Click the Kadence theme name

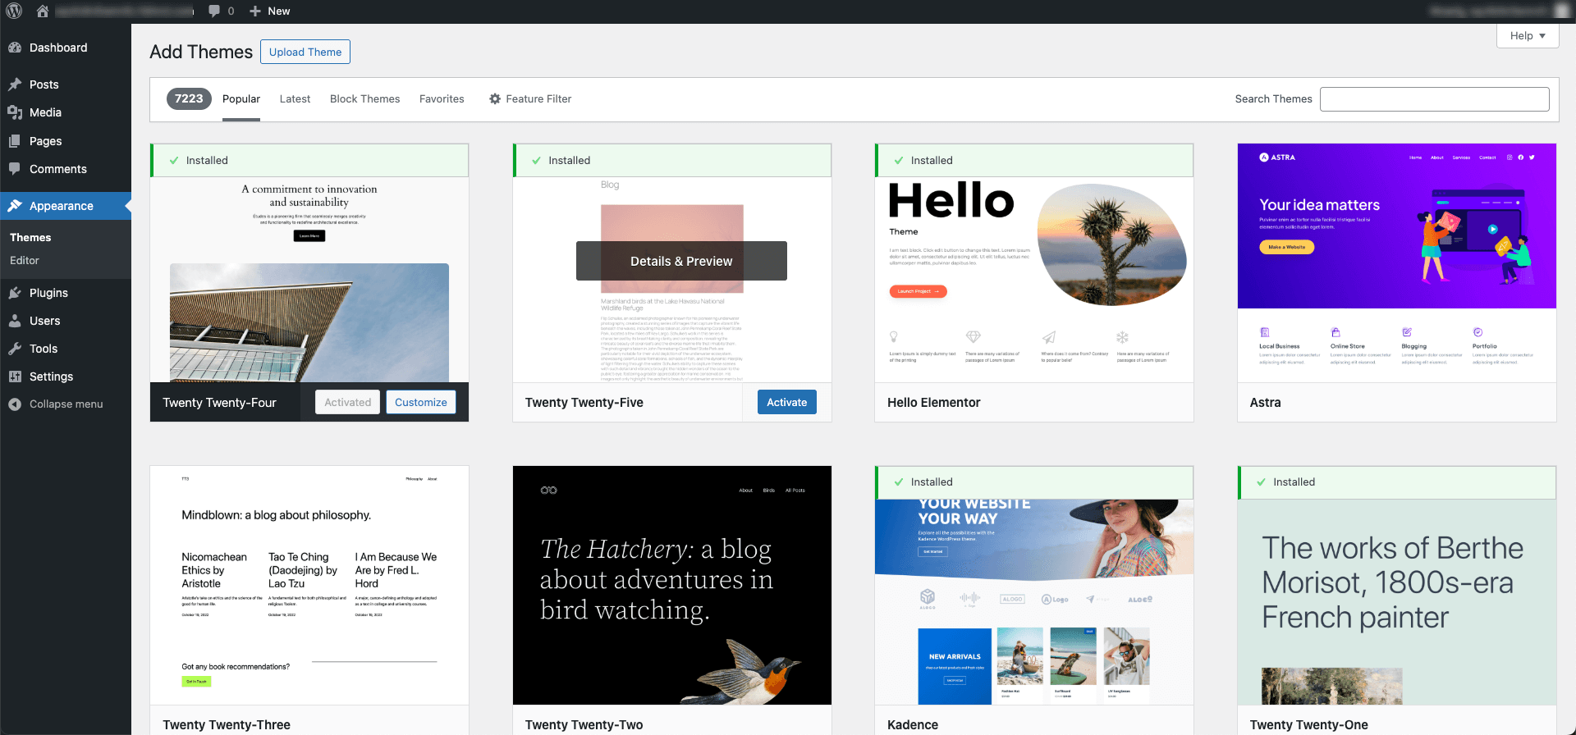coord(913,725)
